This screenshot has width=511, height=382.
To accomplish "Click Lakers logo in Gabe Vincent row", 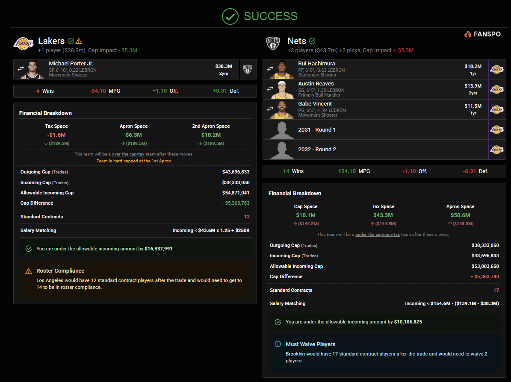I will 497,109.
